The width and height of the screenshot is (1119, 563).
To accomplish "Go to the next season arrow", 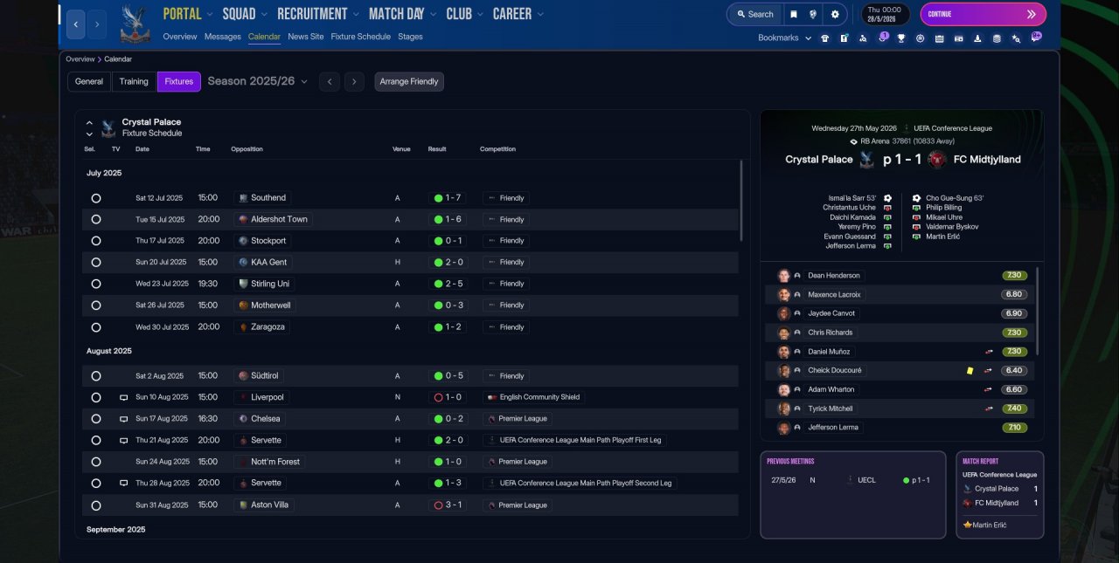I will (353, 82).
